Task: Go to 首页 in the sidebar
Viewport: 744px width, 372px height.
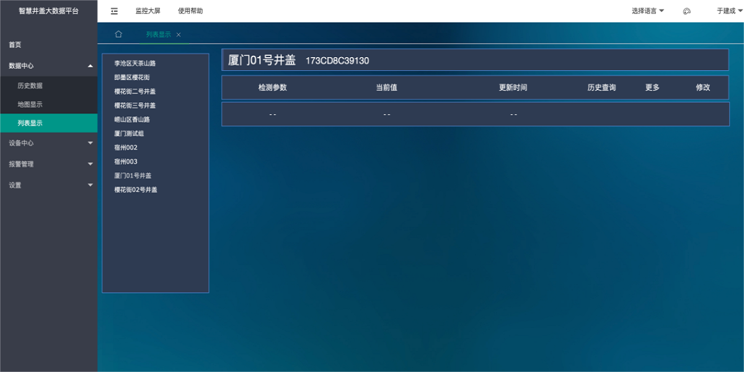Action: [14, 45]
